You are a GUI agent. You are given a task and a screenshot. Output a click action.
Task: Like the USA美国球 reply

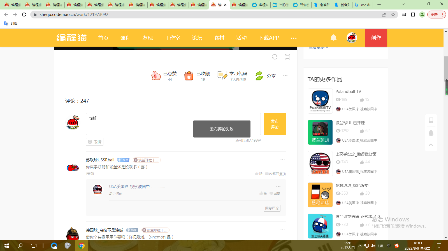click(263, 193)
